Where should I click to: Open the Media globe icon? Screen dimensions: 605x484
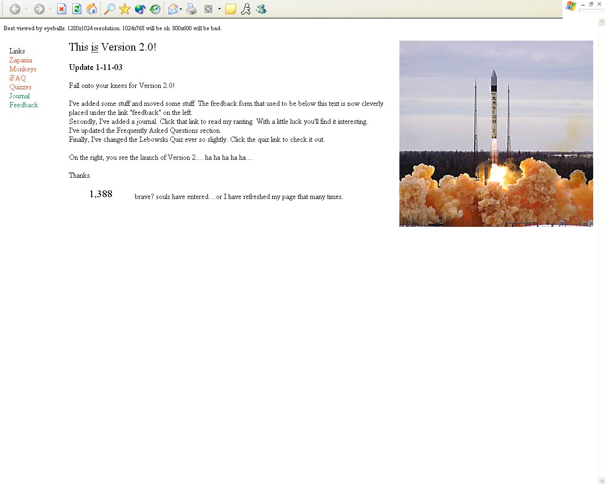140,9
